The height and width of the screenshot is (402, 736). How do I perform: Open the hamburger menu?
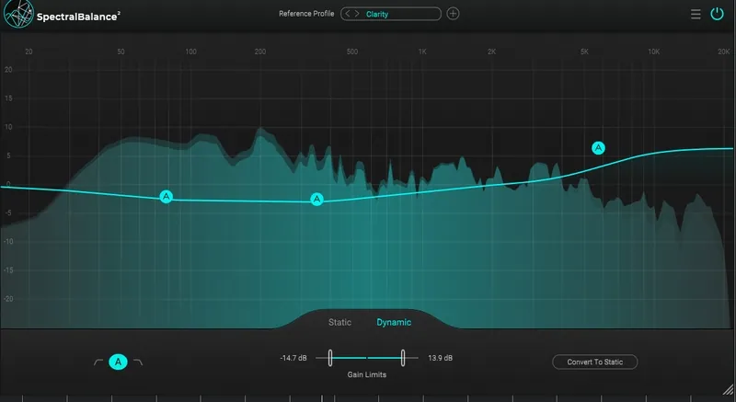click(696, 14)
